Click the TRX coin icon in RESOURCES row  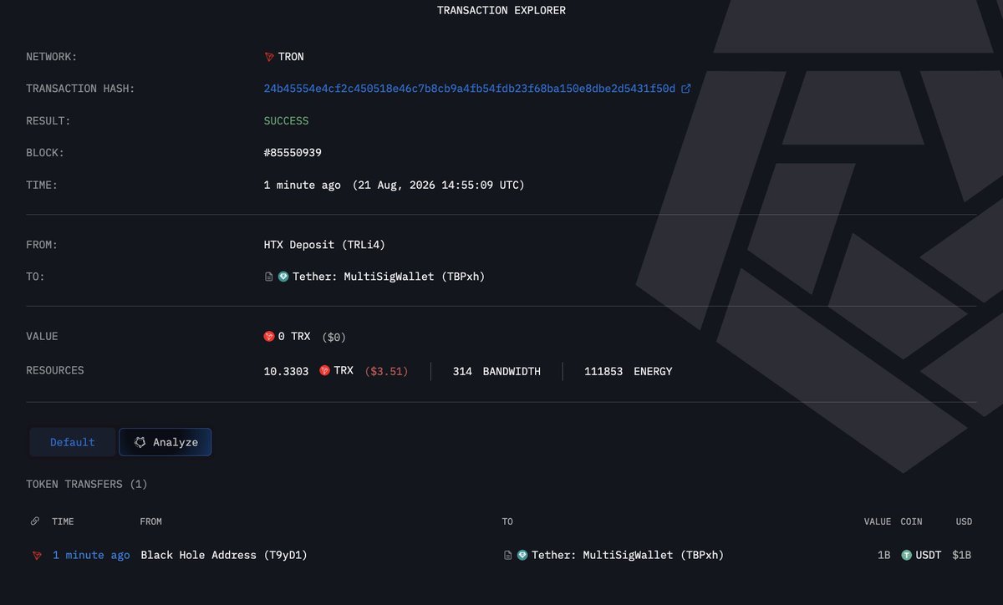pyautogui.click(x=324, y=371)
